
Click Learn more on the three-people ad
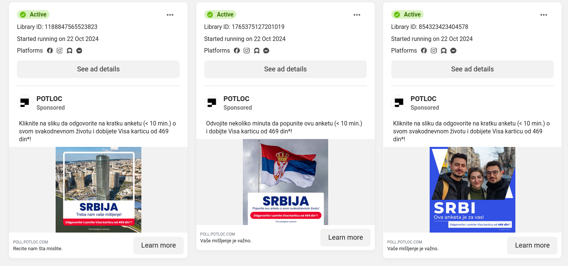pyautogui.click(x=532, y=245)
